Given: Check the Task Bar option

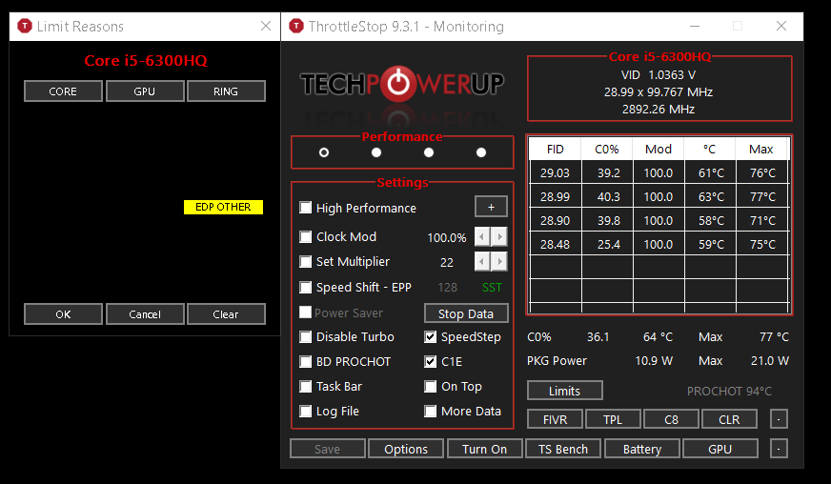Looking at the screenshot, I should tap(305, 387).
